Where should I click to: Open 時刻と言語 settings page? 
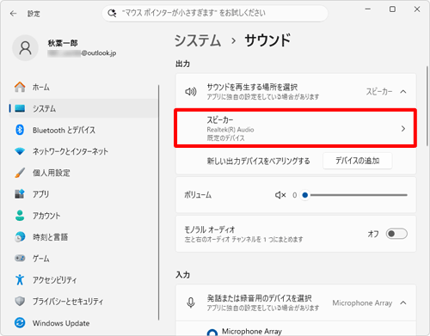pos(83,237)
